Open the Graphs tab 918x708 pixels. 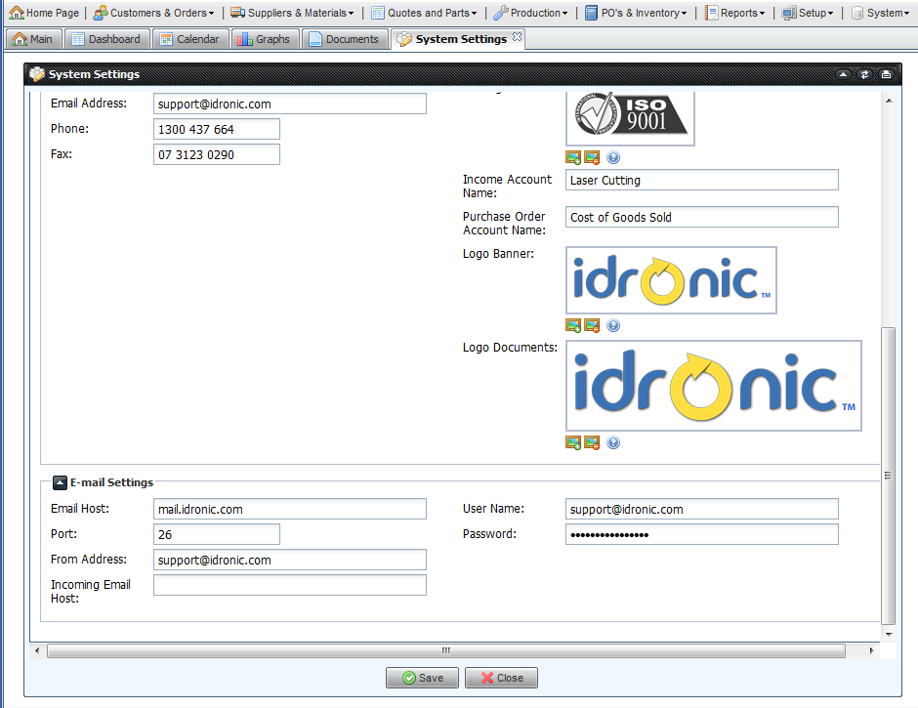[x=264, y=39]
